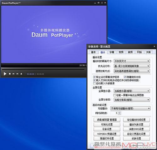Enable 自动载入外部音源 checkbox
This screenshot has width=157, height=150.
(x=94, y=83)
